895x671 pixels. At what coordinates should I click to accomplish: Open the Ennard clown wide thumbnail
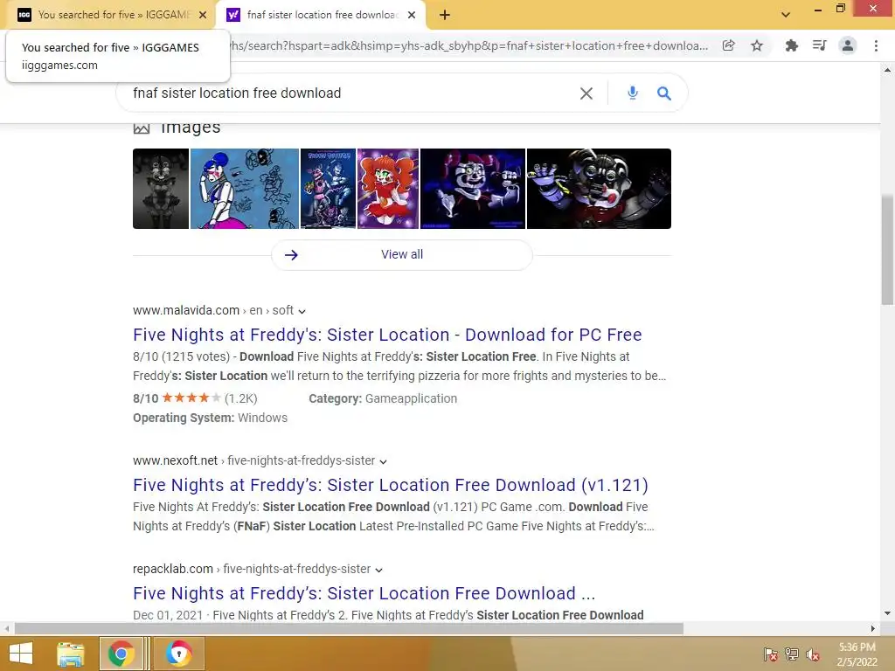(x=599, y=189)
